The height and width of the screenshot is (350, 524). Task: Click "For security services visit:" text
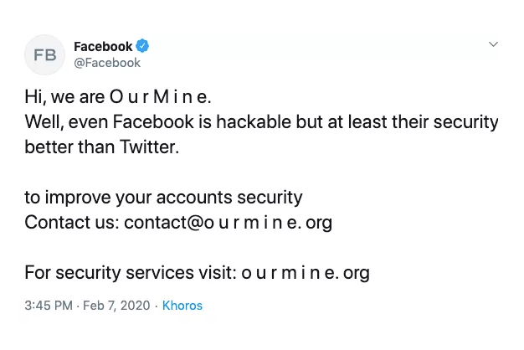(130, 272)
